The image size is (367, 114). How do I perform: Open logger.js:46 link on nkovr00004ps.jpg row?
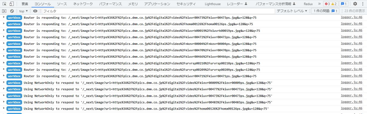click(351, 43)
